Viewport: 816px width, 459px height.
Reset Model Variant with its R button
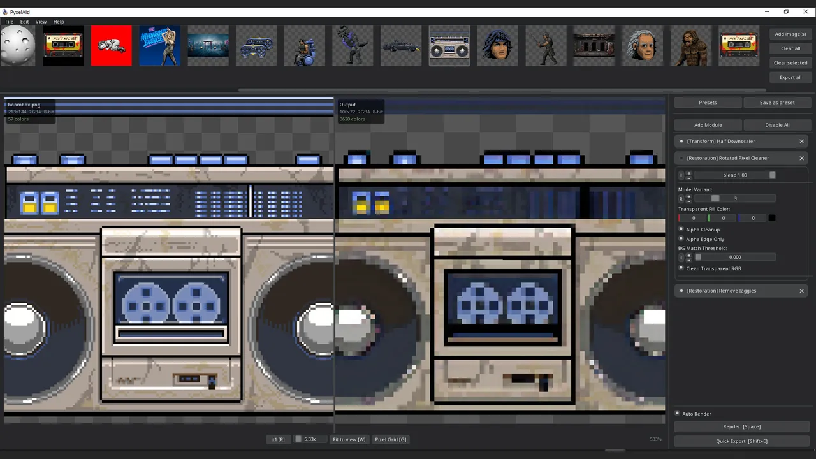681,199
